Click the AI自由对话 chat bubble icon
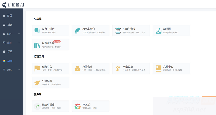 [x=37, y=31]
